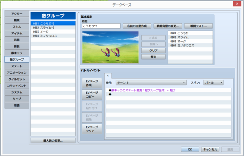
Task: Select enemy 0004 ミノタウロス in enemy list
Action: (190, 45)
